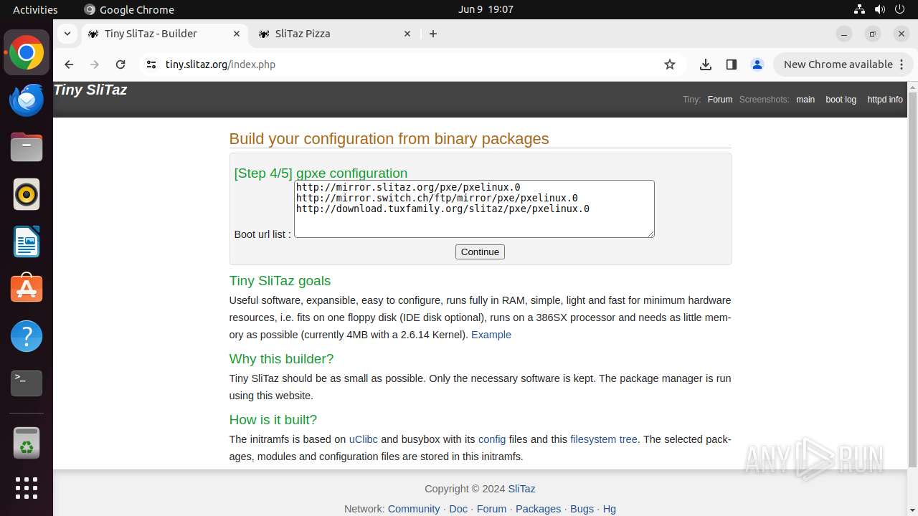Screen dimensions: 918x516
Task: Switch to the Tiny SliTaz - Builder tab
Action: (164, 34)
